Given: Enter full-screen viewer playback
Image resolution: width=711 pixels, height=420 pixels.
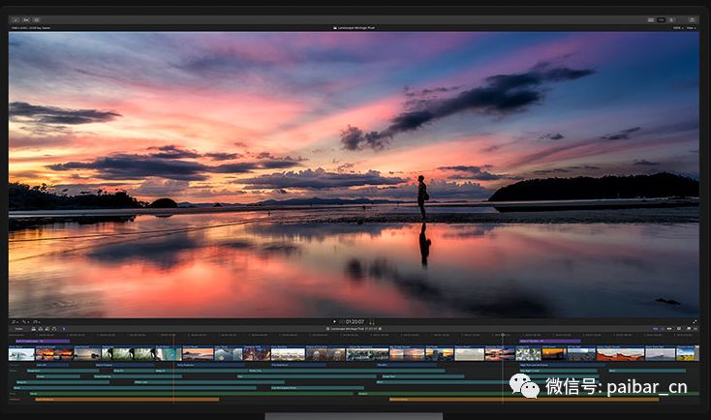Looking at the screenshot, I should click(x=695, y=321).
